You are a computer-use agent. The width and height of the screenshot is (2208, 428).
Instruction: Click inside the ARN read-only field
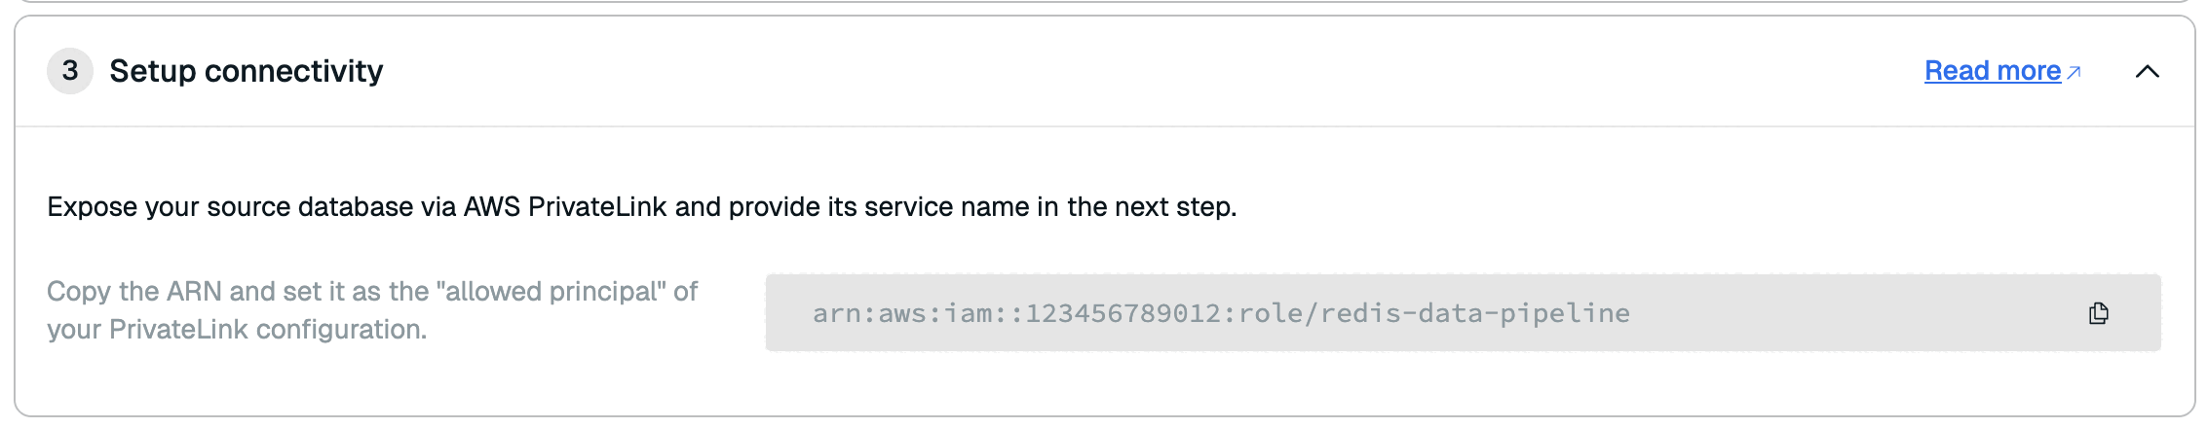point(1851,313)
